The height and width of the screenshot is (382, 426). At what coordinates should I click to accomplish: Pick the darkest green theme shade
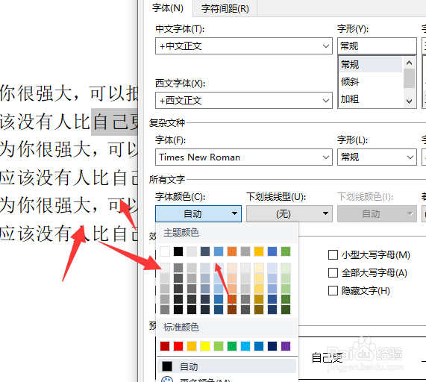point(286,310)
